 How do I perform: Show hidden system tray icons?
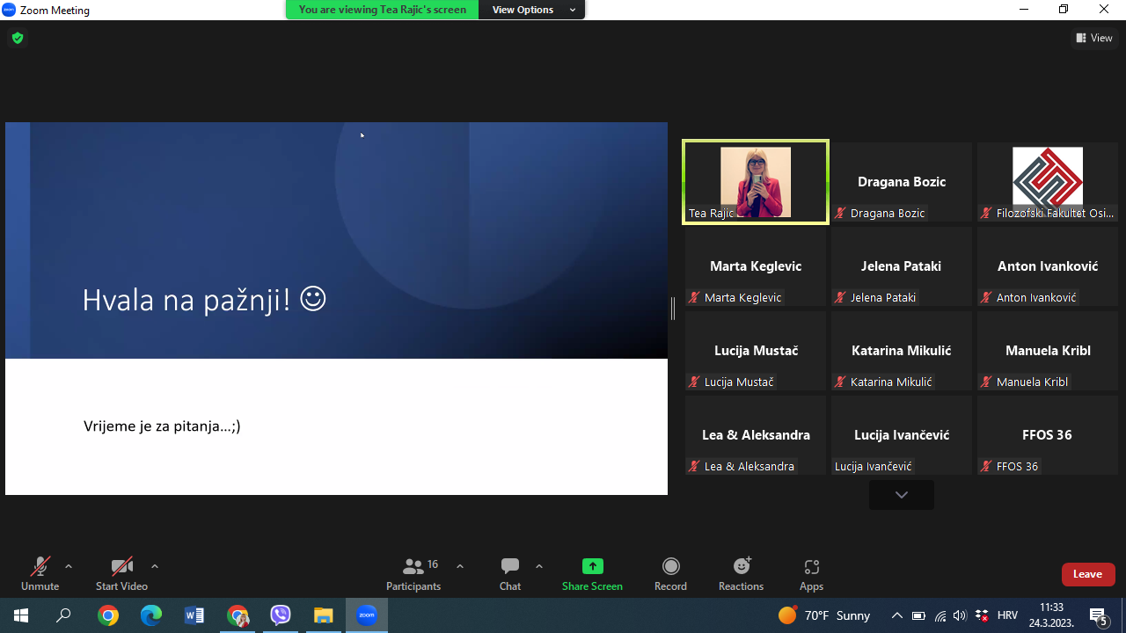897,615
